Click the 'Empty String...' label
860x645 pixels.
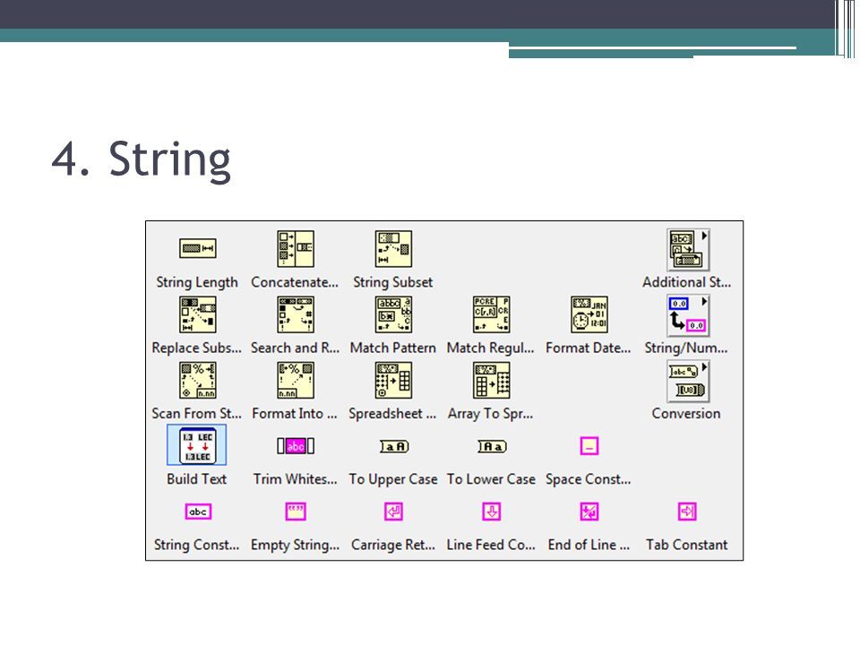point(295,546)
